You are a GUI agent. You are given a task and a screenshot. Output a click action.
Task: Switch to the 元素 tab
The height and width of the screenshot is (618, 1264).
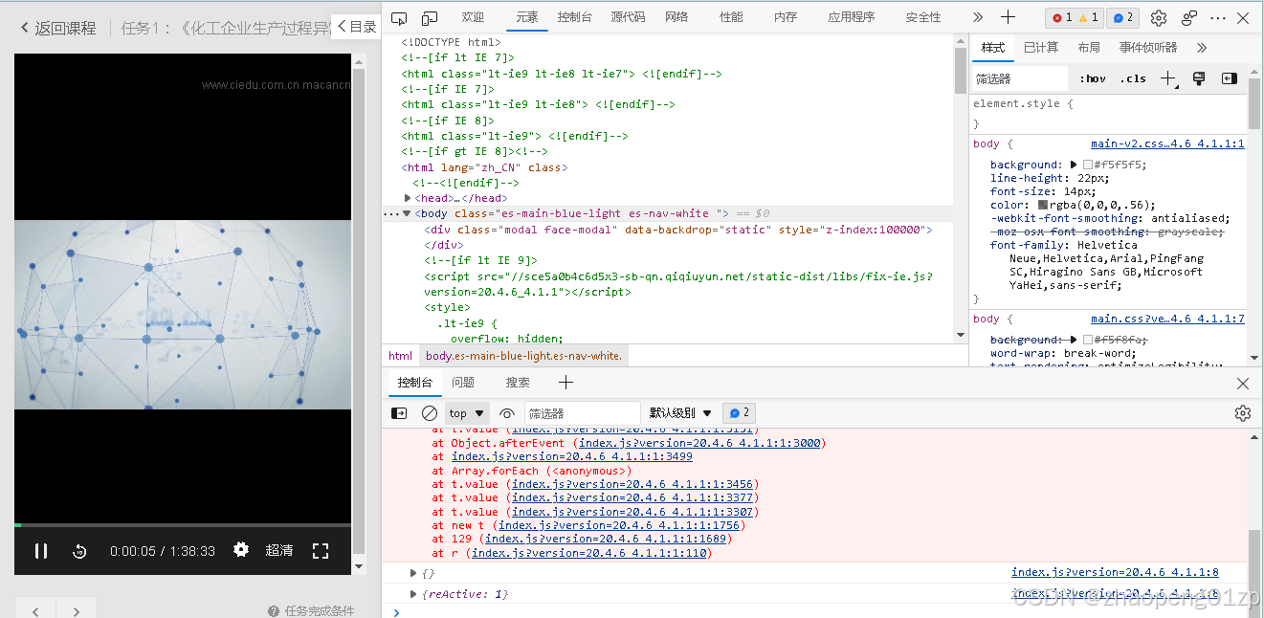click(527, 17)
